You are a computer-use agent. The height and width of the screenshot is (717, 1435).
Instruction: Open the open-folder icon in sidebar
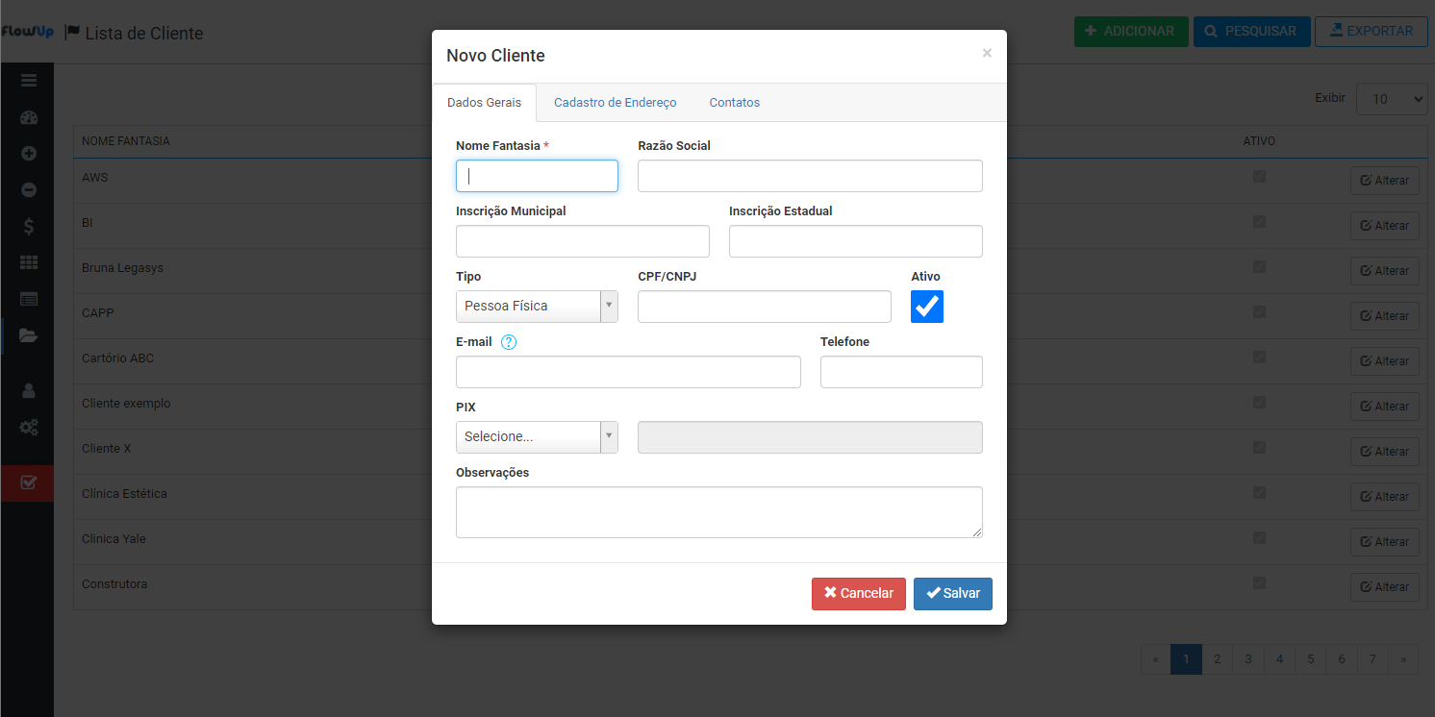(x=28, y=335)
